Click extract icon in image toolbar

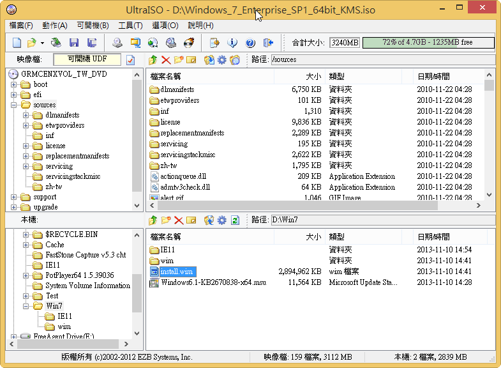[209, 60]
